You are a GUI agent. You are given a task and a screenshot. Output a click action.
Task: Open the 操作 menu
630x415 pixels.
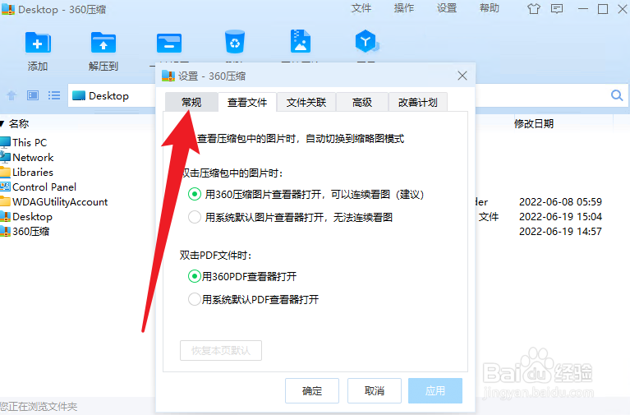[404, 8]
